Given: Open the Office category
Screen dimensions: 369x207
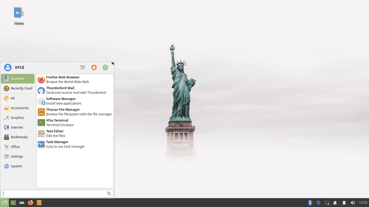Looking at the screenshot, I should tap(18, 147).
